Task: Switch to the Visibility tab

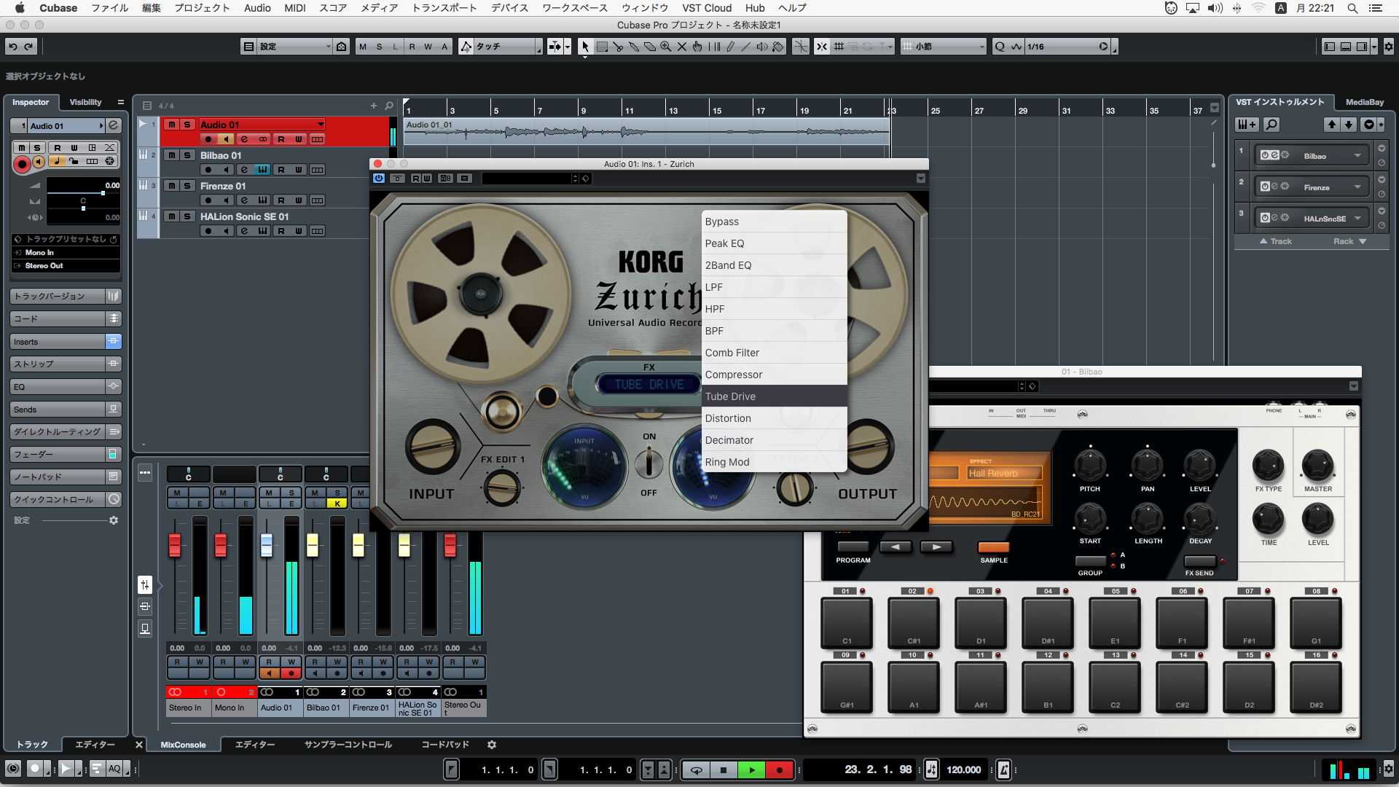Action: pyautogui.click(x=85, y=102)
